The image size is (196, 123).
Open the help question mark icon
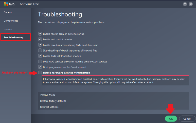[x=185, y=4]
